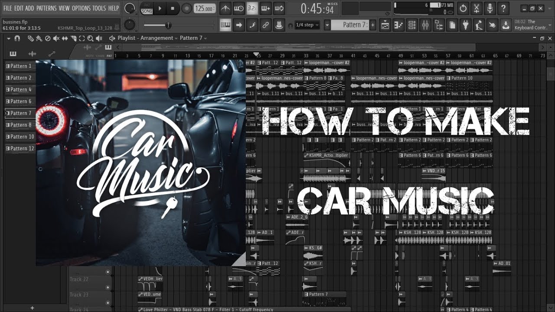The height and width of the screenshot is (312, 555).
Task: Click the plus button beside Pattern 7
Action: point(372,25)
